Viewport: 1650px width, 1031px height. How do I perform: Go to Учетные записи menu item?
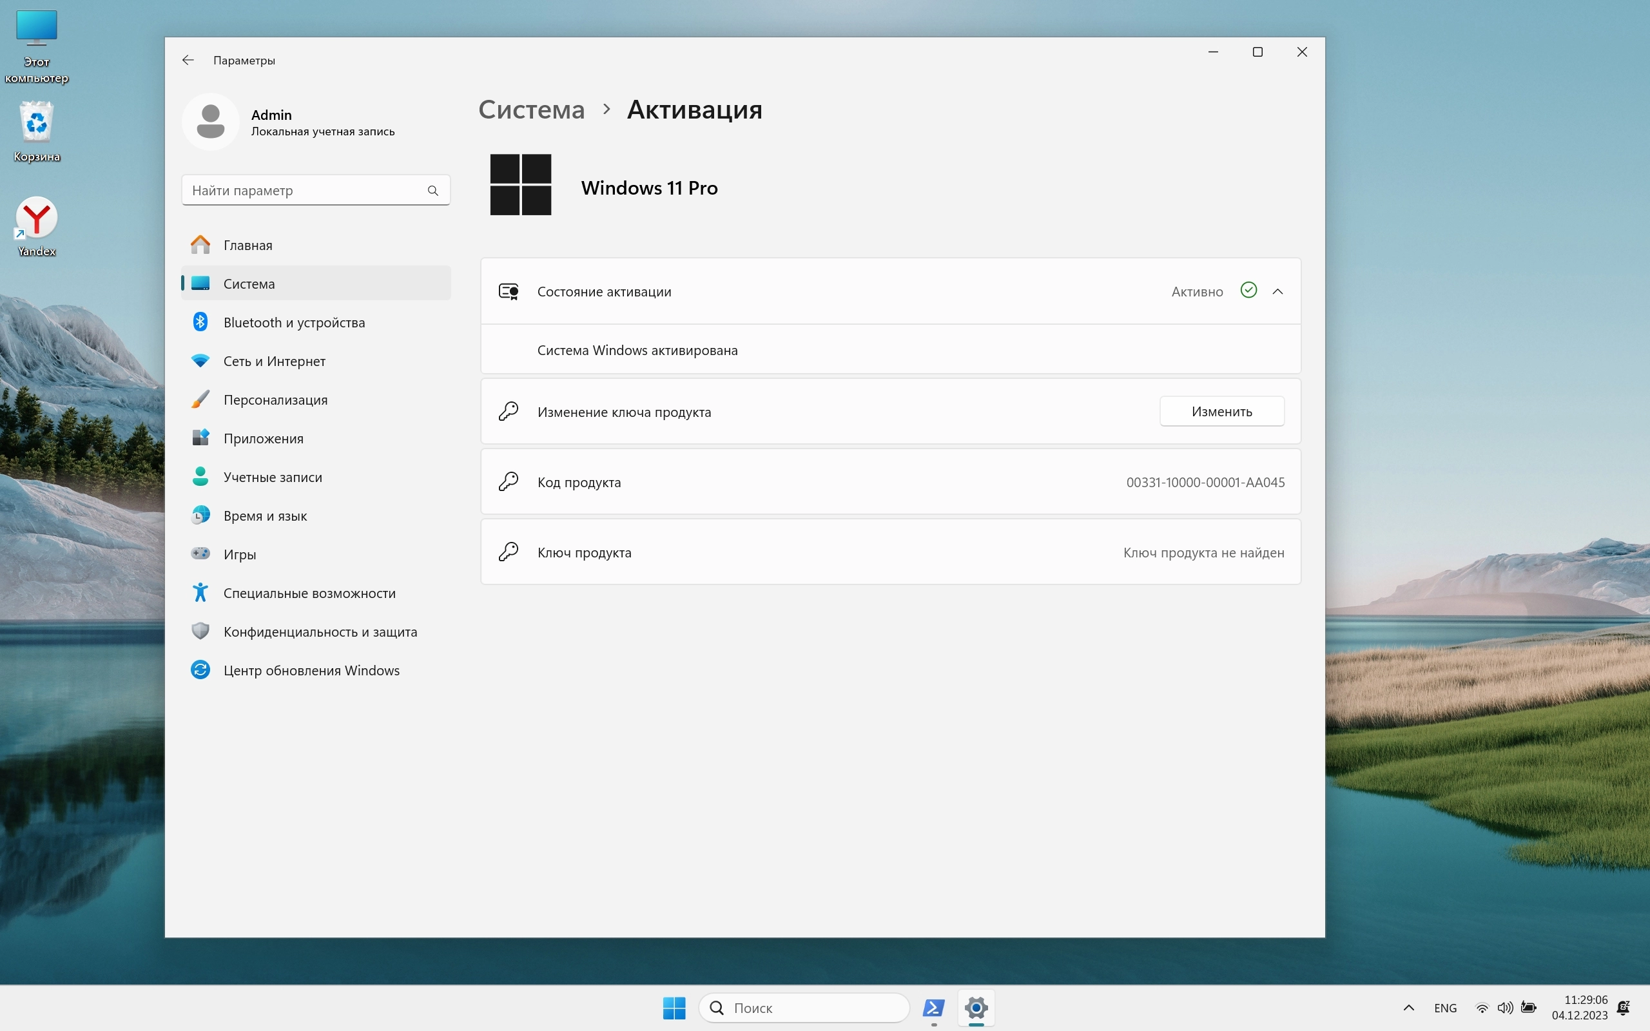[x=272, y=477]
